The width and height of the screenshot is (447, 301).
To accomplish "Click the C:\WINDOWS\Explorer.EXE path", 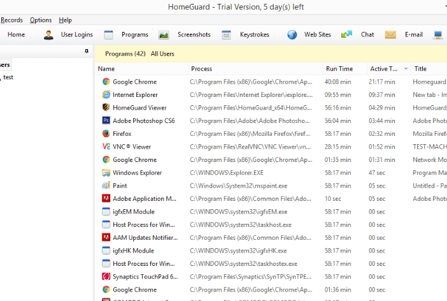I will pyautogui.click(x=226, y=173).
